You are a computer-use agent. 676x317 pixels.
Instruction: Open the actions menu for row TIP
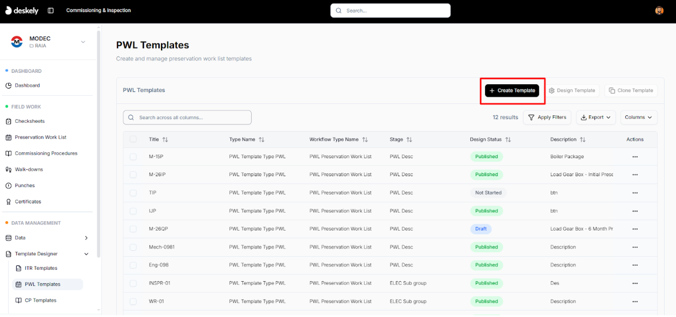point(635,192)
